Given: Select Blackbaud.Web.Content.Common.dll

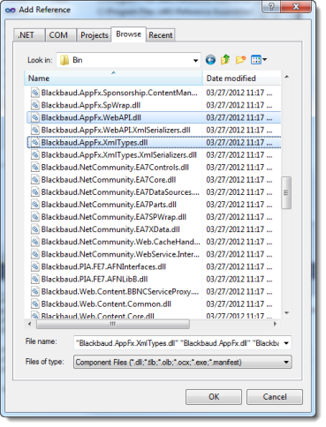Looking at the screenshot, I should point(106,303).
